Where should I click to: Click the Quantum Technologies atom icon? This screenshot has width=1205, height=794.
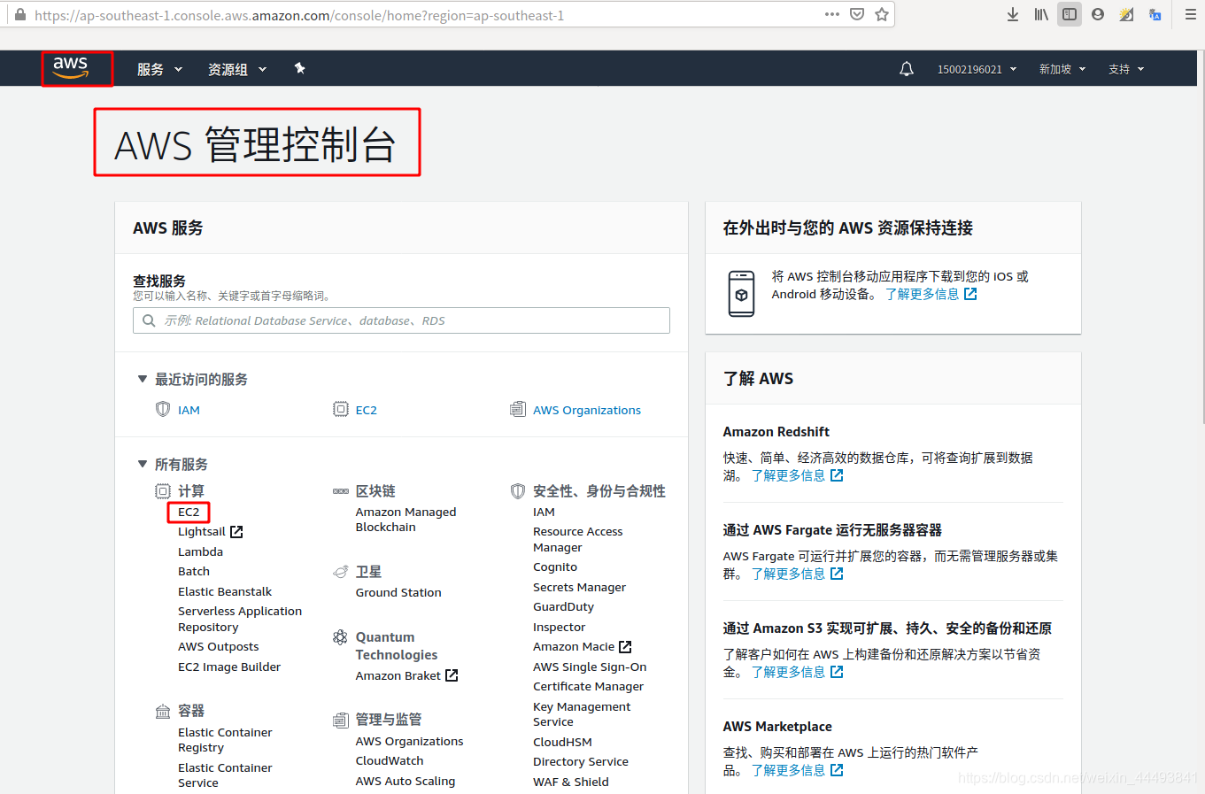click(340, 637)
